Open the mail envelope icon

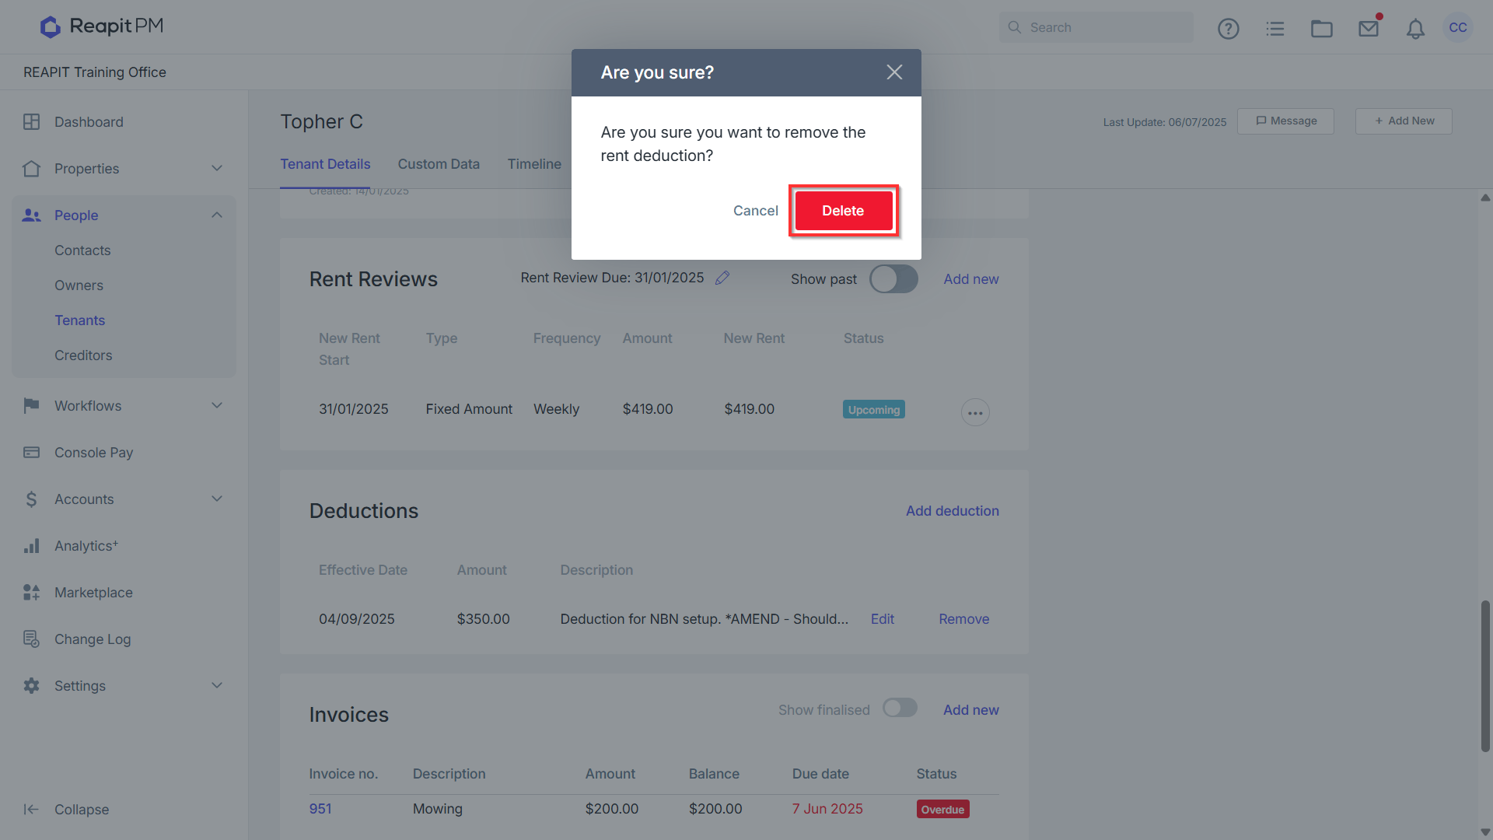click(1369, 29)
